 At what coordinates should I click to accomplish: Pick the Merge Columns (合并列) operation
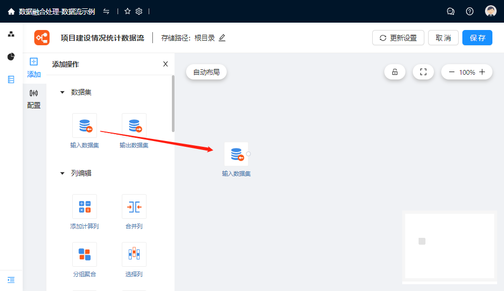pyautogui.click(x=134, y=207)
